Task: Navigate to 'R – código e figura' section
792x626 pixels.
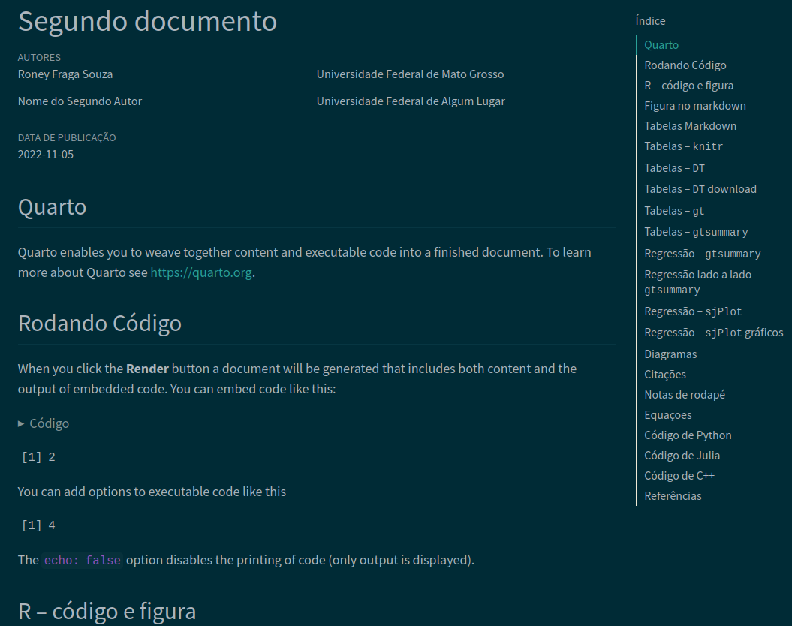Action: 689,86
